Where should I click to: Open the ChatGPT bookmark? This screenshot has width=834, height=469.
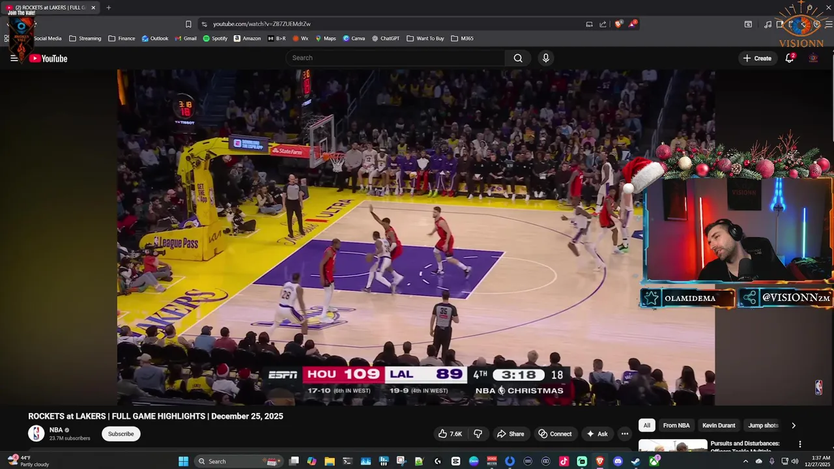pos(386,38)
